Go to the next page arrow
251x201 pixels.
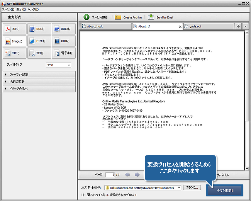(137, 175)
